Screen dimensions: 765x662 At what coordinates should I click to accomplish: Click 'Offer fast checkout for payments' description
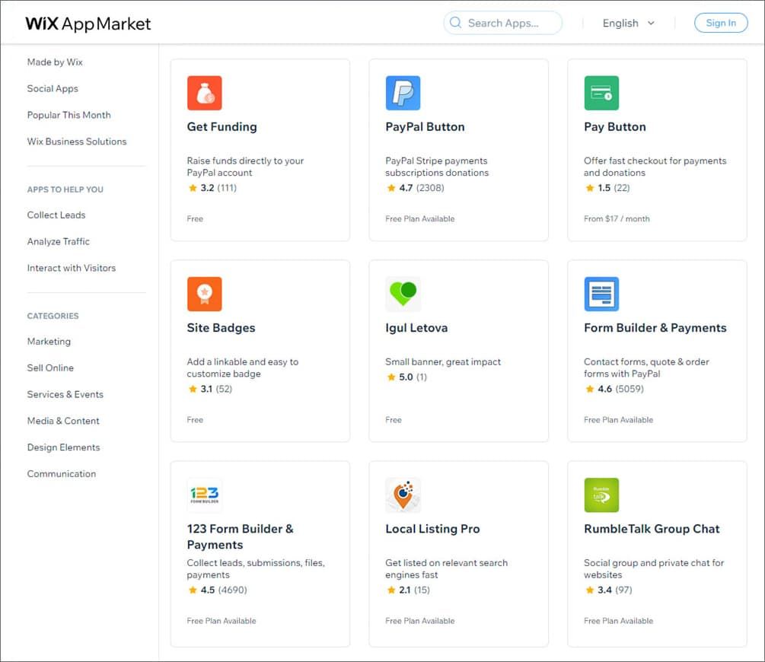tap(655, 167)
